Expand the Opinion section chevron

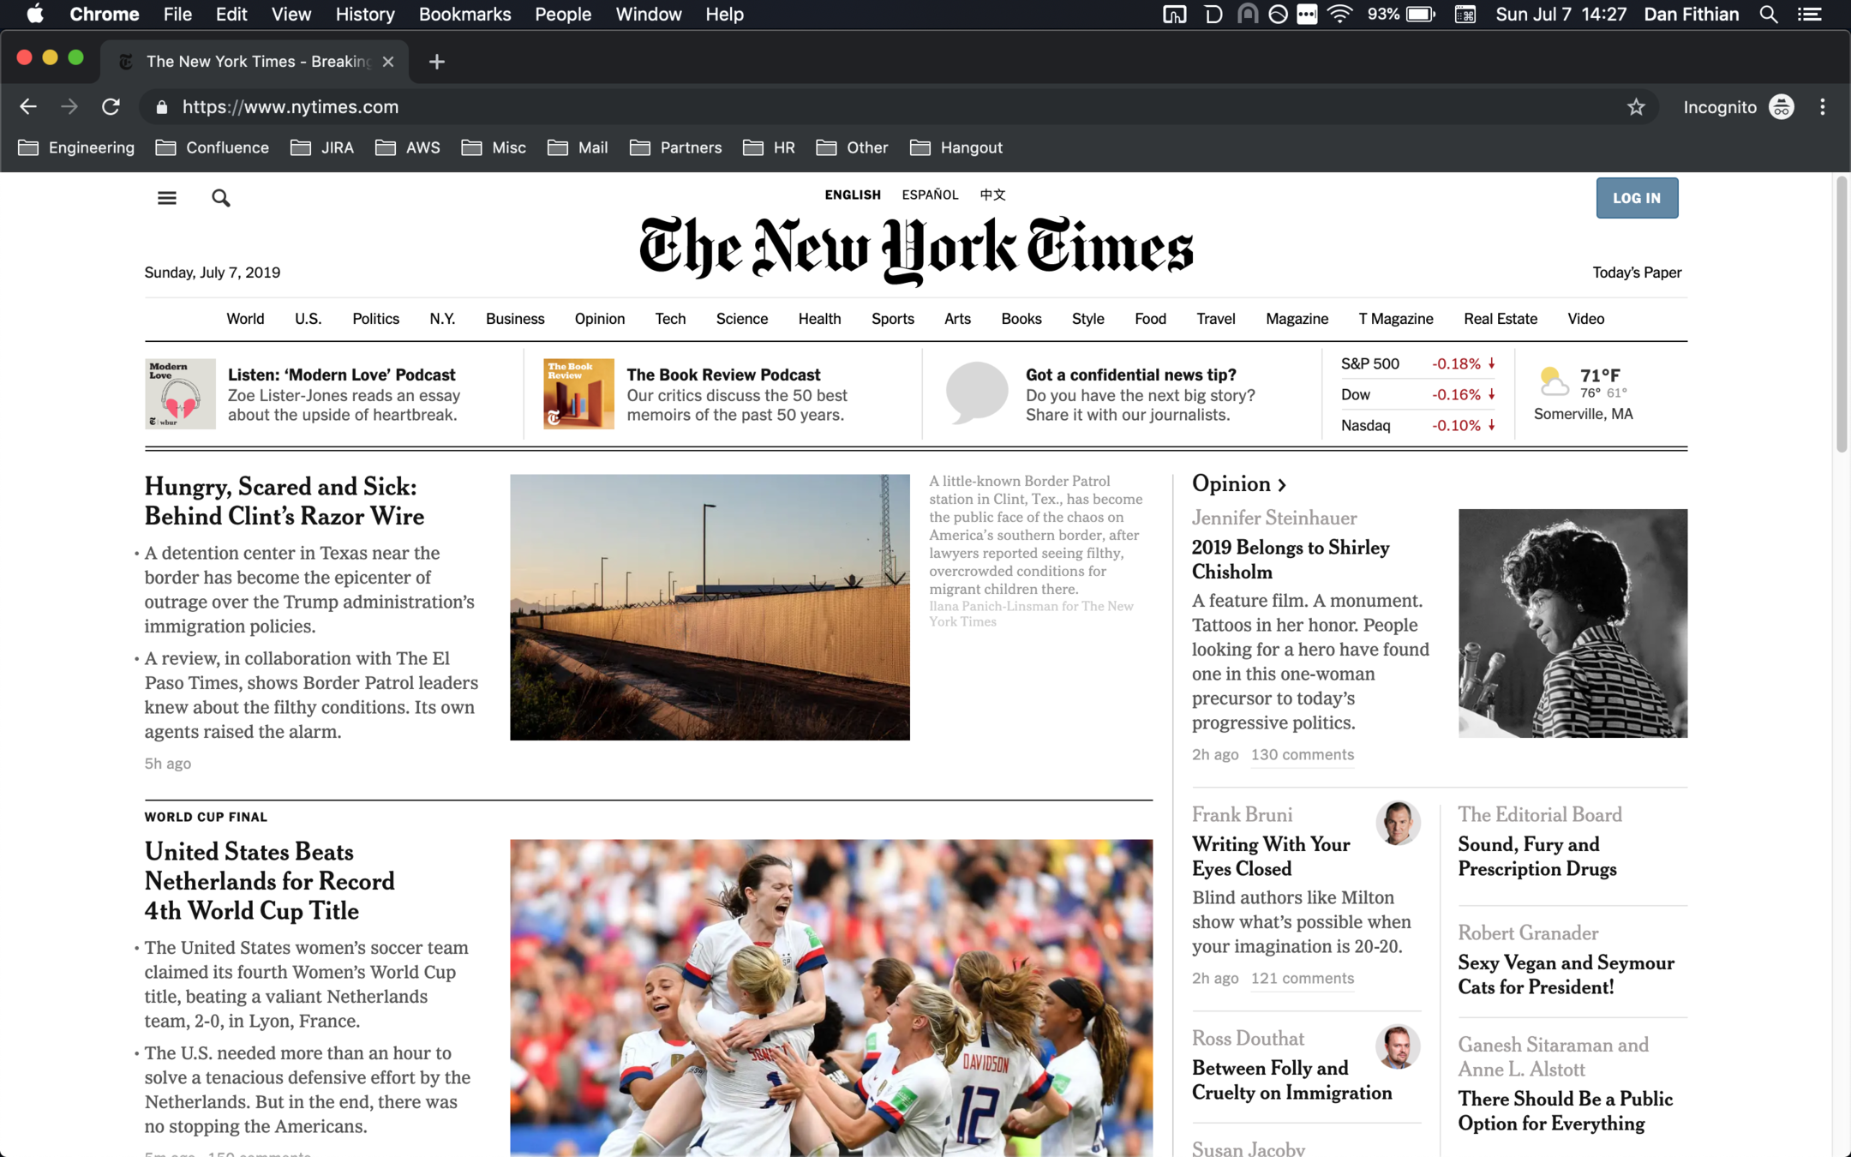click(x=1282, y=485)
